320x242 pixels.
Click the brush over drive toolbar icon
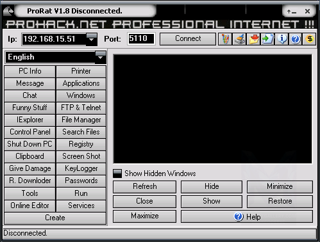[239, 39]
